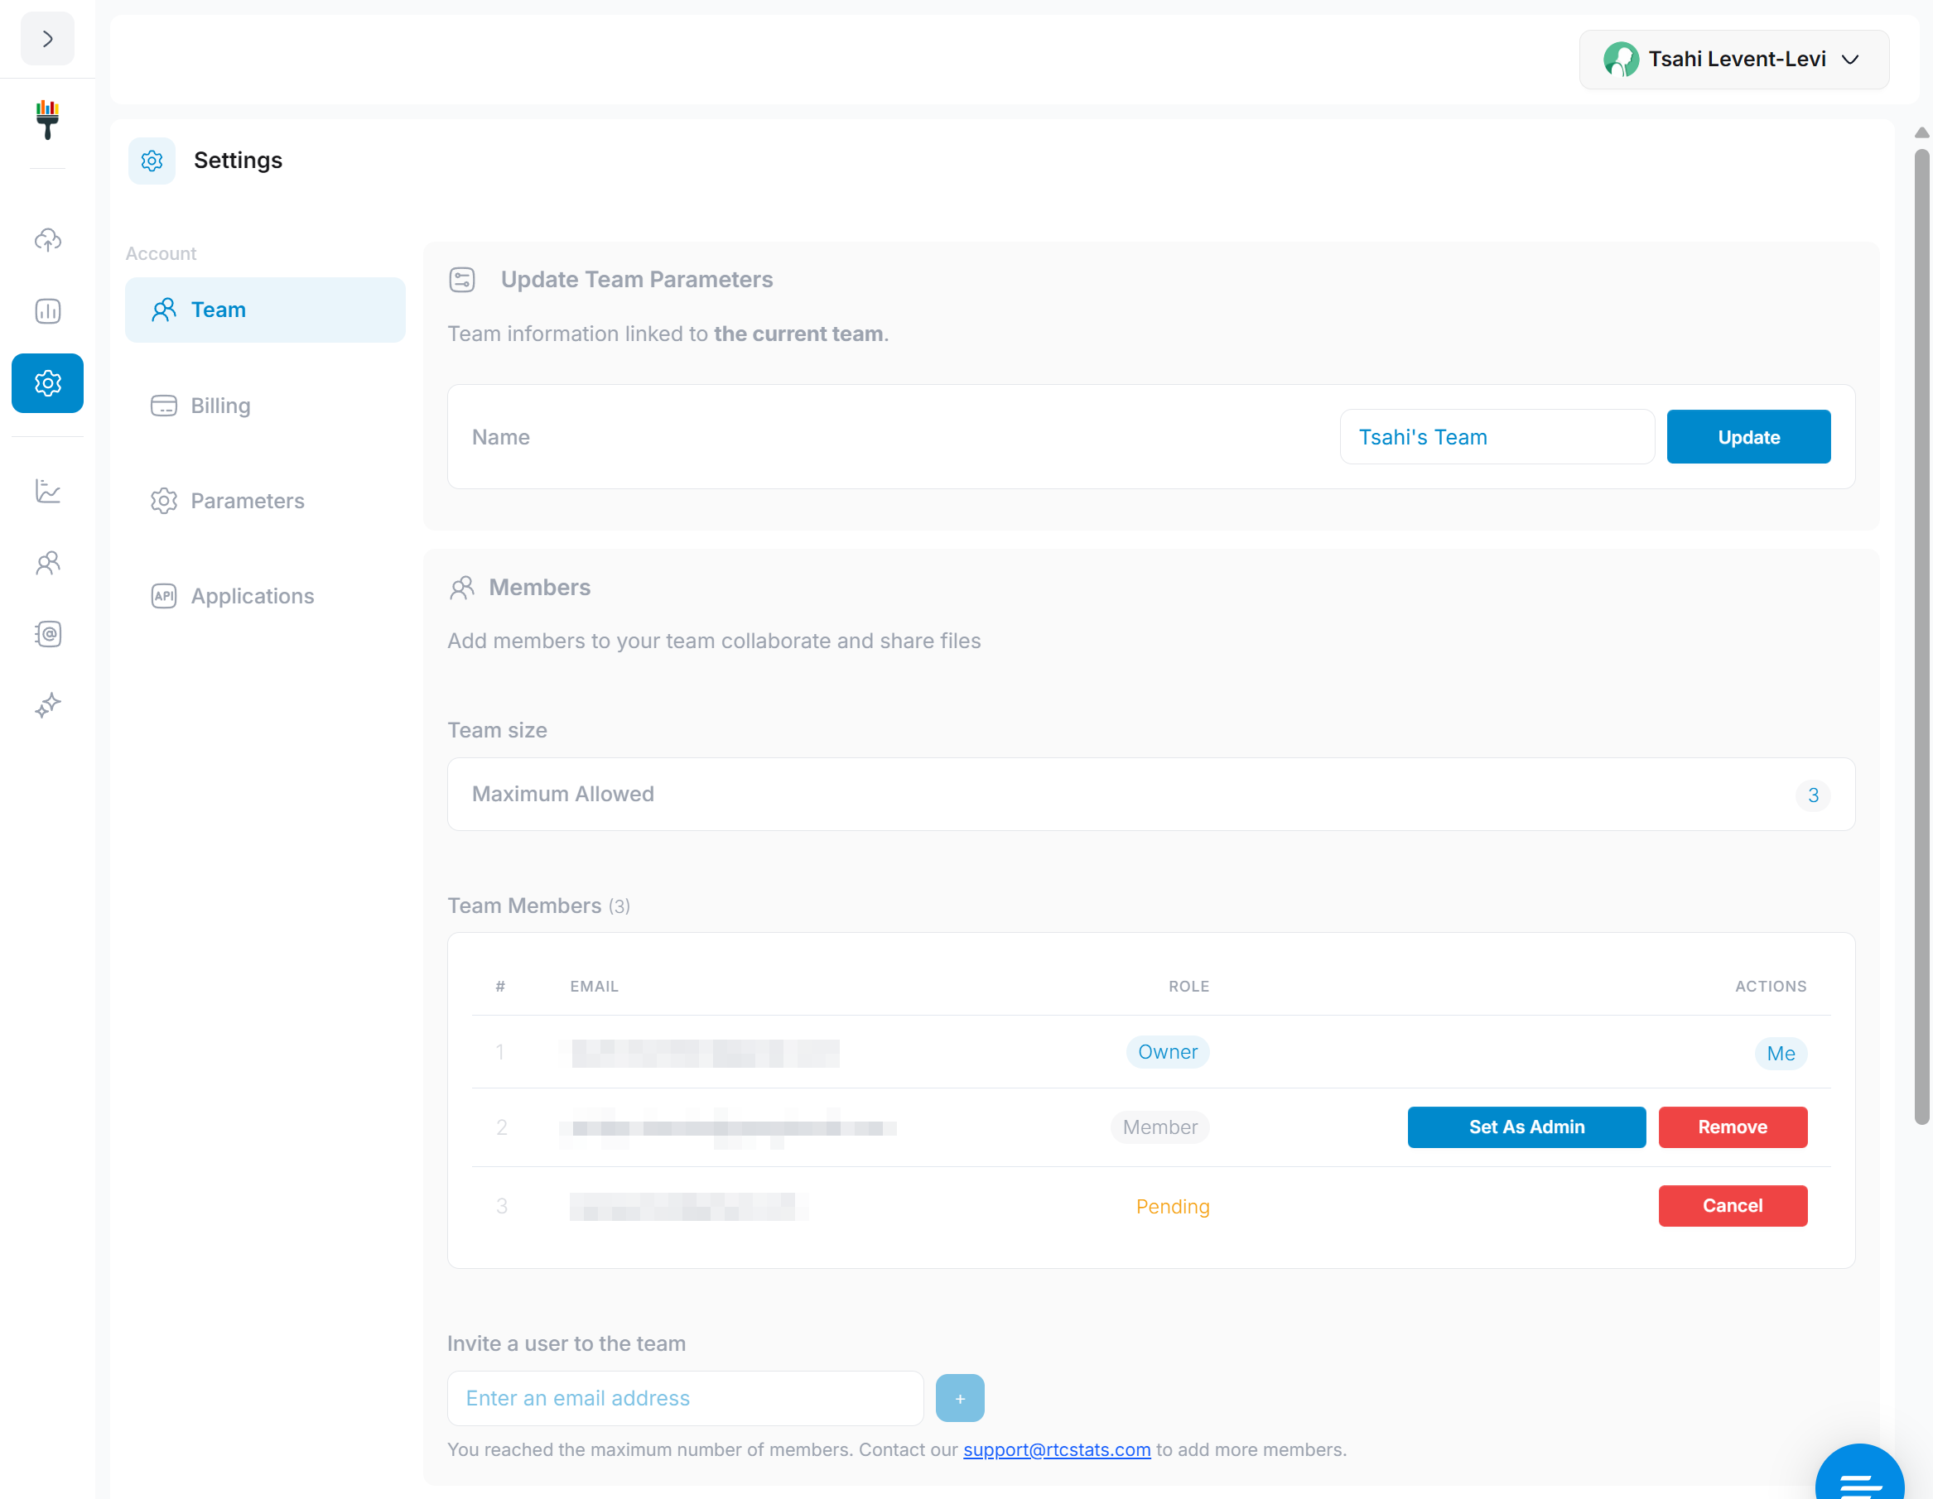This screenshot has height=1499, width=1933.
Task: Click Set As Admin for member 2
Action: click(1526, 1127)
